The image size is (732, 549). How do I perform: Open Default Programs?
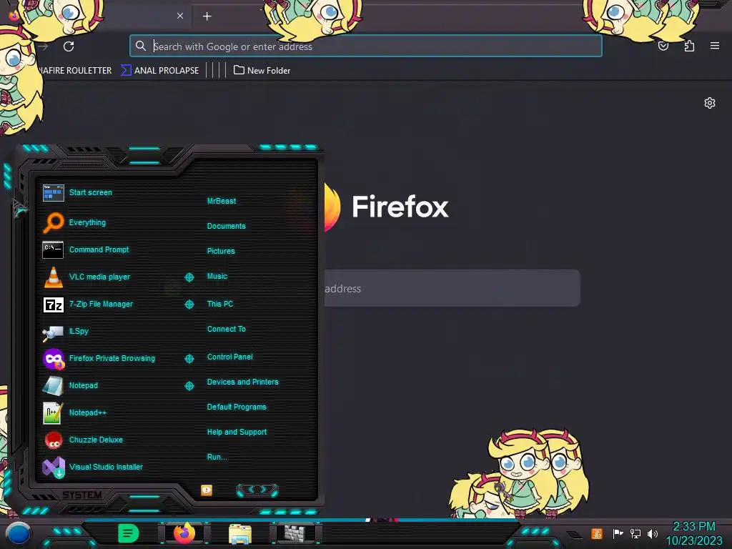point(236,407)
